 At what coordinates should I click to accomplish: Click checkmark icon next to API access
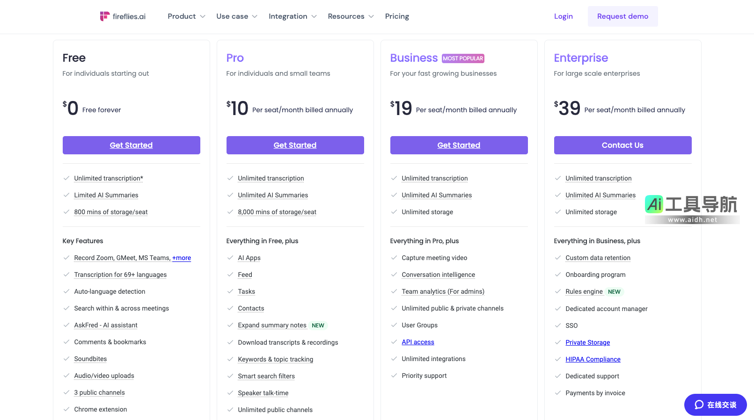point(394,342)
